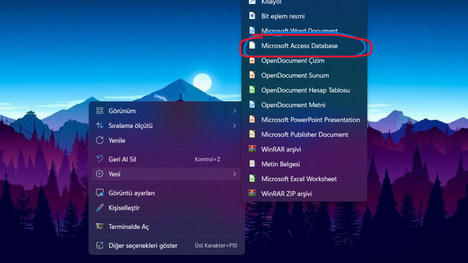Click the WinRAR ZIP arşivi icon
468x263 pixels.
pyautogui.click(x=252, y=193)
